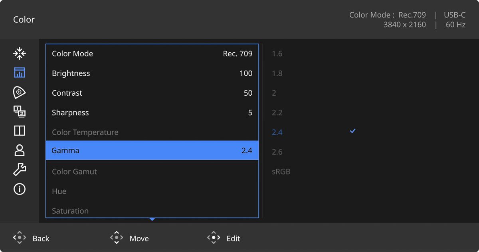Select the Brightness menu item
This screenshot has width=479, height=252.
pyautogui.click(x=152, y=73)
